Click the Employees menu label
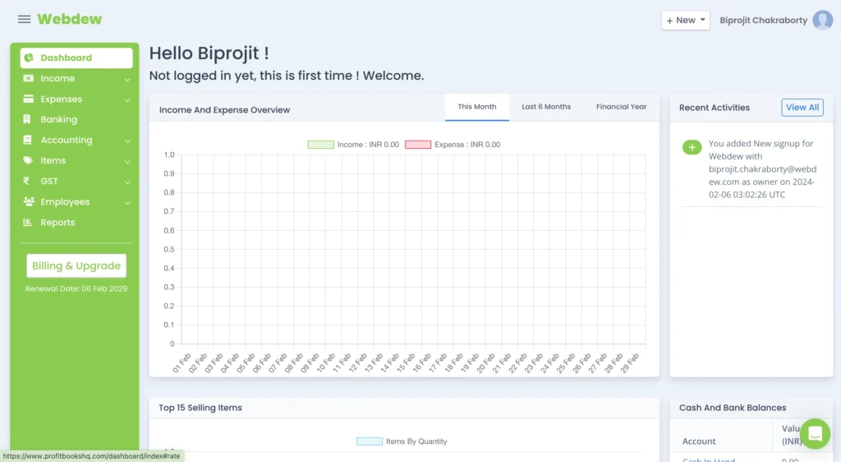 (65, 201)
